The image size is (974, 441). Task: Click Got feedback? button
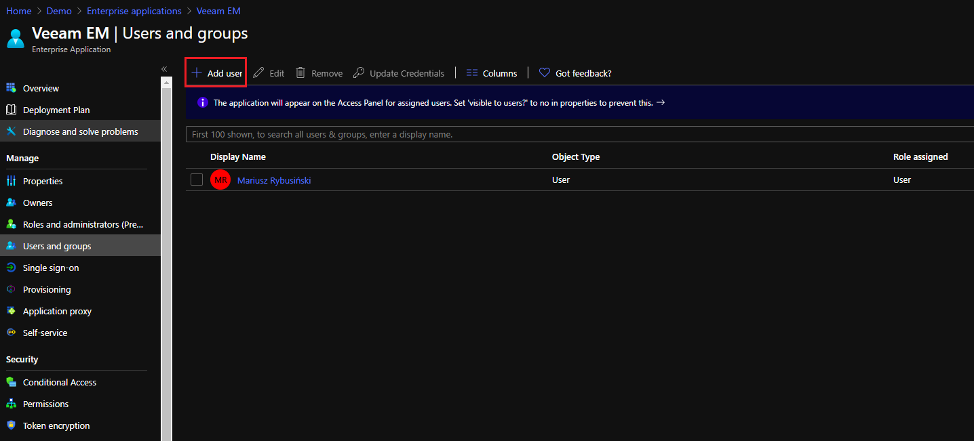tap(575, 73)
